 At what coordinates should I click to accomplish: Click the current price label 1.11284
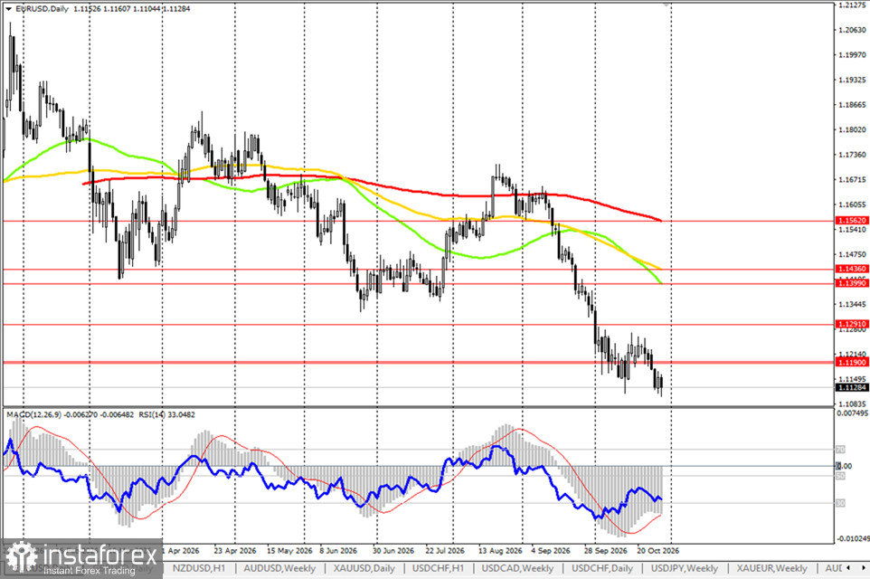pyautogui.click(x=852, y=387)
